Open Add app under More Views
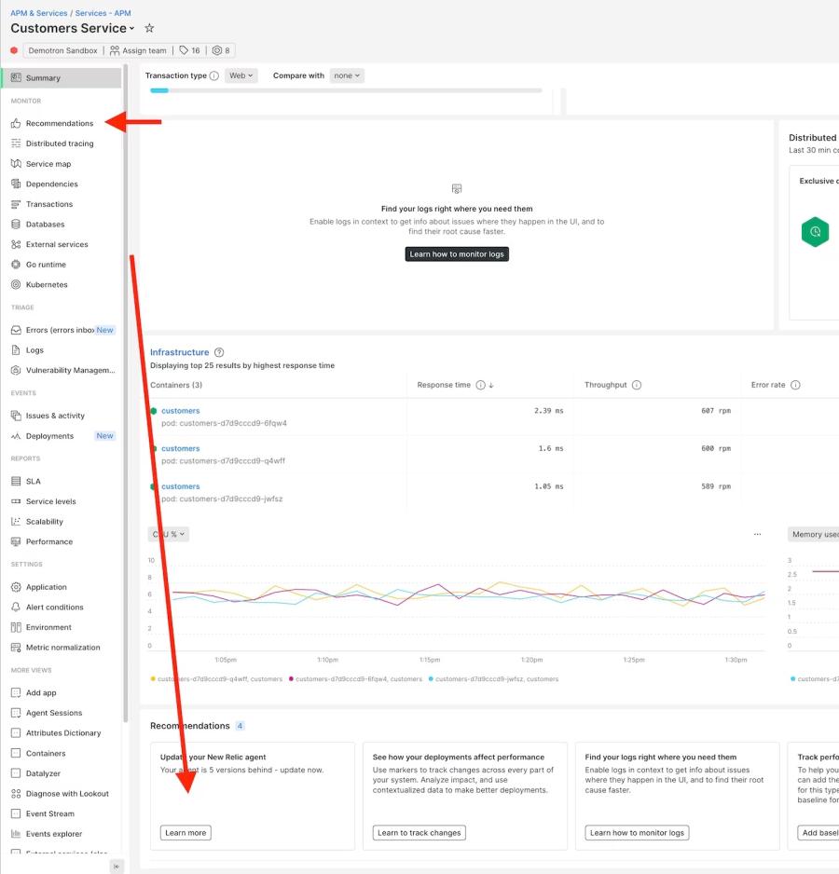Viewport: 839px width, 874px height. pos(41,693)
